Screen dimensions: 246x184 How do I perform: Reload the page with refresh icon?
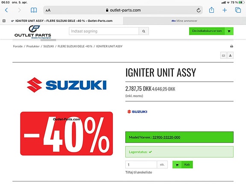[199, 10]
